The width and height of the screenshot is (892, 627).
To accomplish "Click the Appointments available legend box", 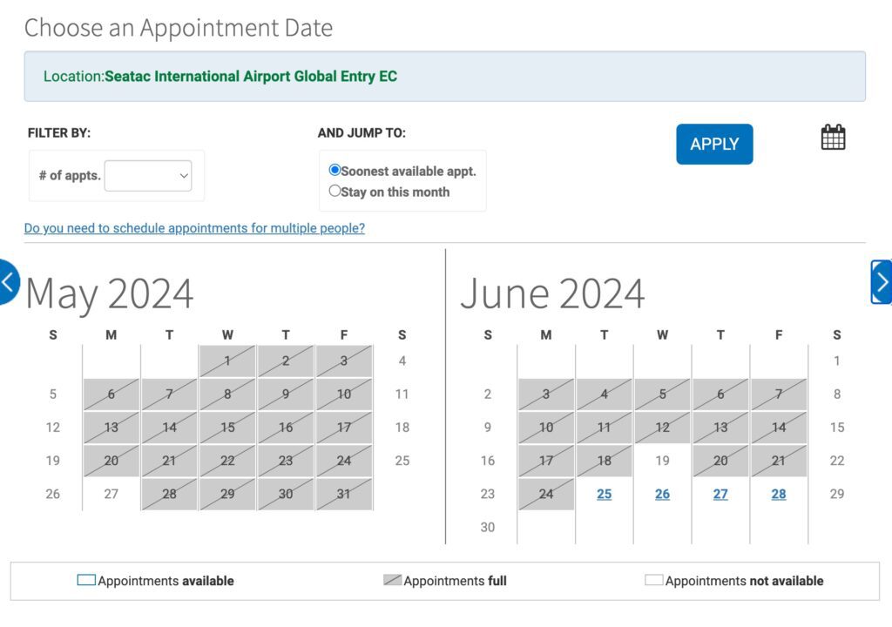I will (x=86, y=580).
